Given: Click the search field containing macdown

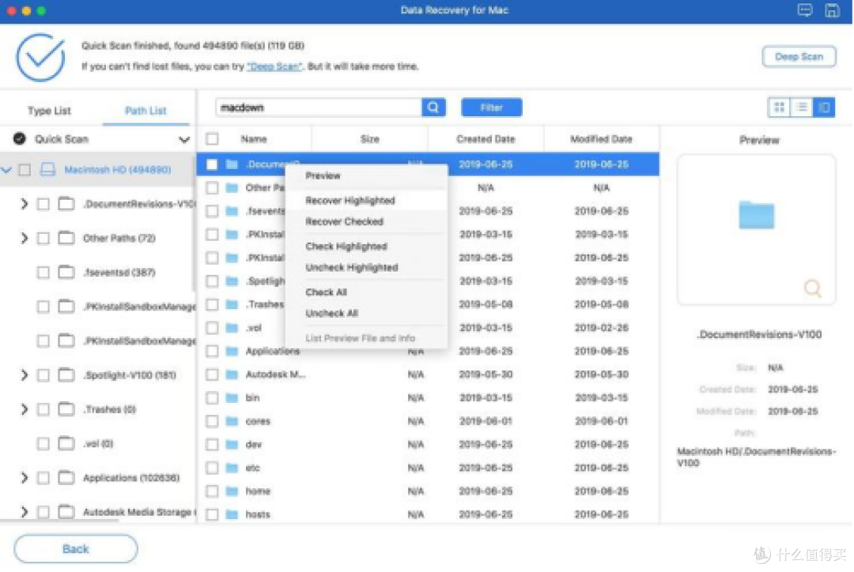Looking at the screenshot, I should click(319, 107).
